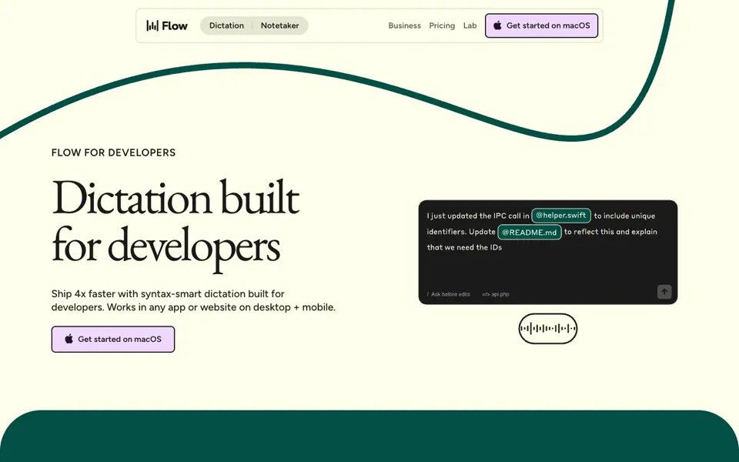Click the @helper.swift file tag

point(561,216)
